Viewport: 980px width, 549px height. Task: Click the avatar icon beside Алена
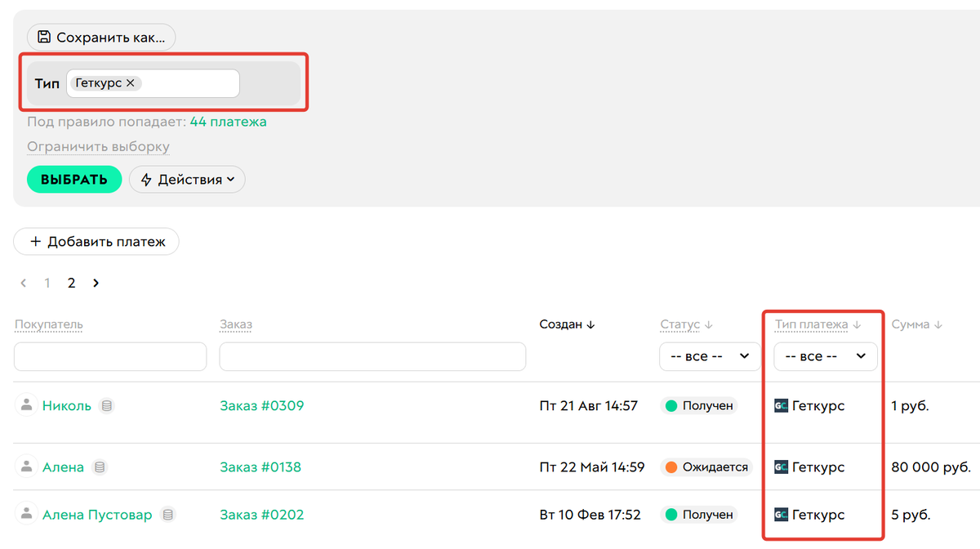click(x=27, y=466)
